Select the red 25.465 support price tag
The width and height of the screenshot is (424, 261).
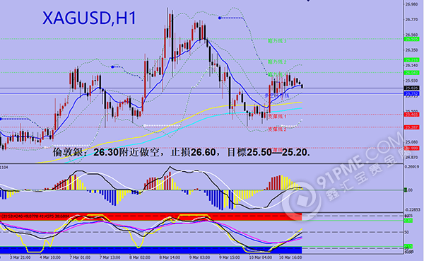(x=411, y=115)
